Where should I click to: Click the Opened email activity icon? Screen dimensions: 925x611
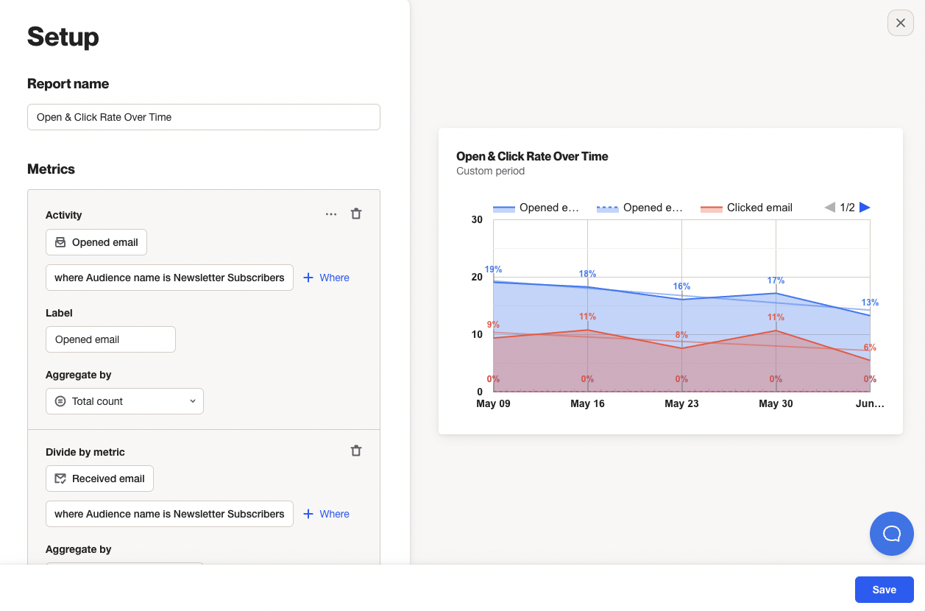pos(60,242)
